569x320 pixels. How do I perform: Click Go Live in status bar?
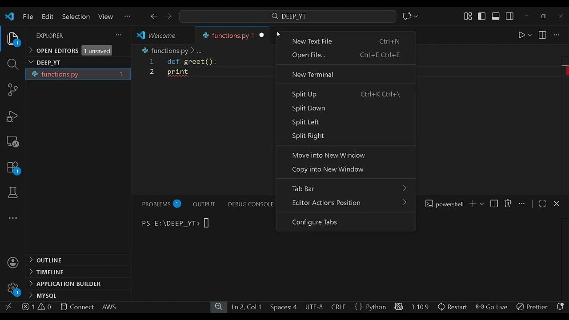[492, 307]
